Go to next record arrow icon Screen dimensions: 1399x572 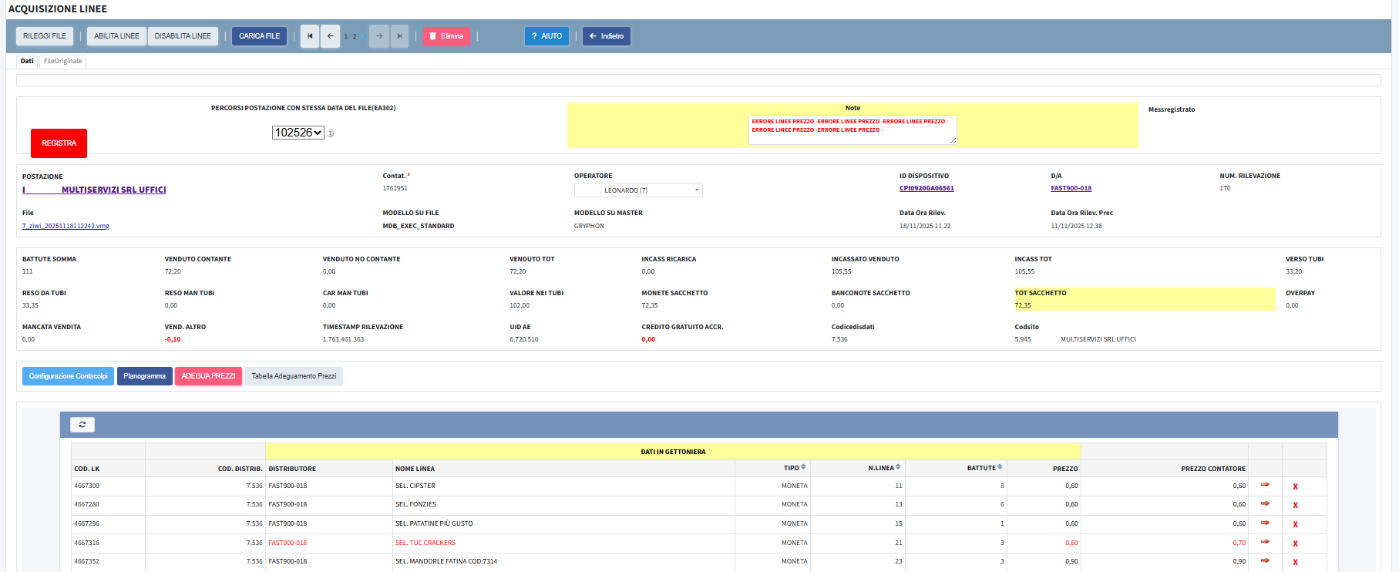pos(379,36)
